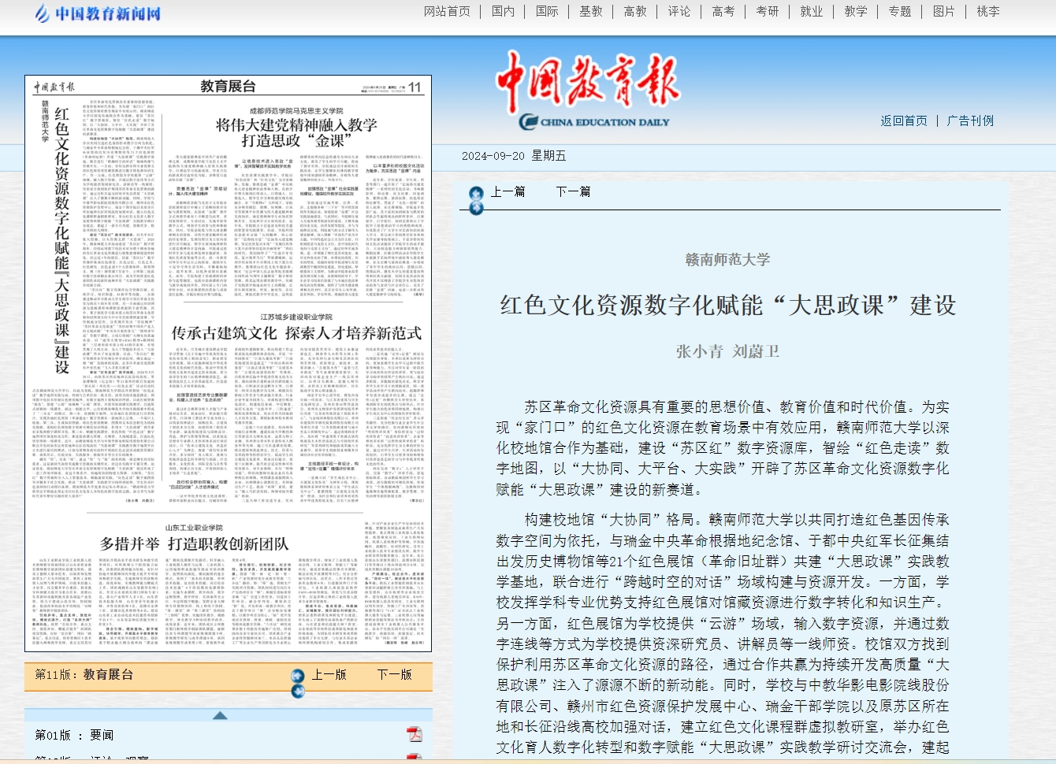Screen dimensions: 1056x764
Task: Go to the 教学 section
Action: click(x=856, y=11)
